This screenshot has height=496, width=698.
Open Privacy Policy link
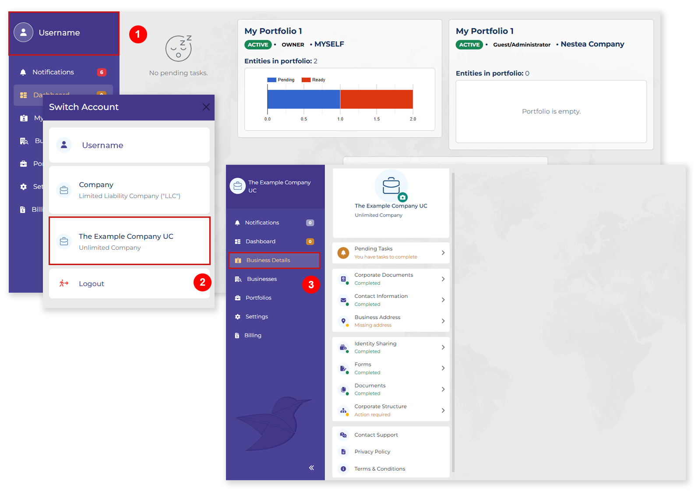pos(372,452)
